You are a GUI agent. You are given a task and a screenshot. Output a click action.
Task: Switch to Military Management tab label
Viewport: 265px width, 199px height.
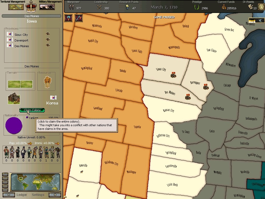pyautogui.click(x=50, y=2)
